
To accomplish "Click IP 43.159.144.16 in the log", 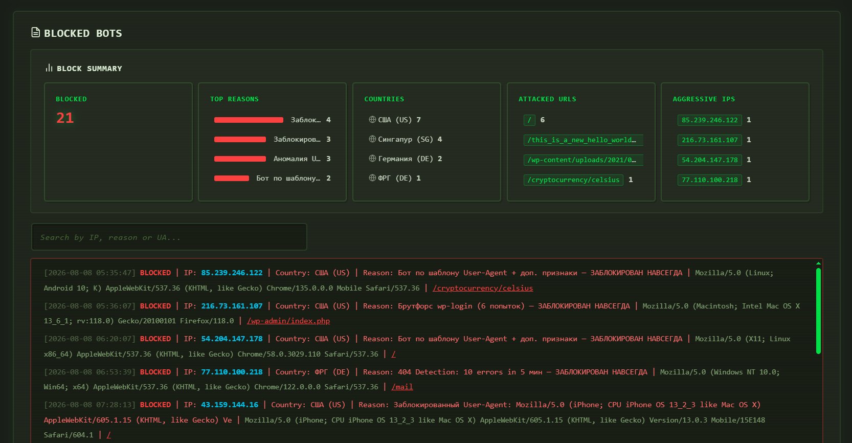I will [230, 405].
